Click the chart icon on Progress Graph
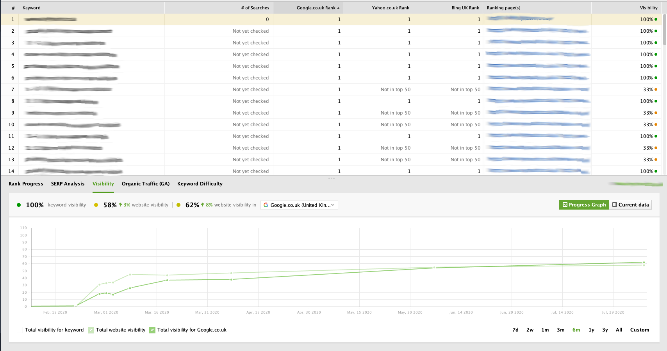The height and width of the screenshot is (351, 667). pyautogui.click(x=565, y=205)
